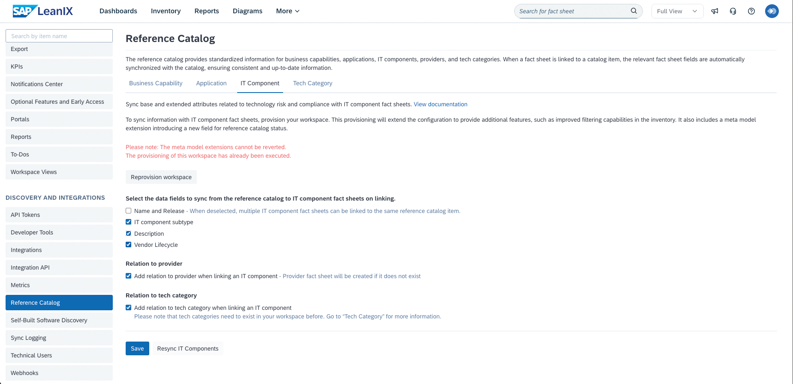Click the Reference Catalog page heading

click(170, 39)
